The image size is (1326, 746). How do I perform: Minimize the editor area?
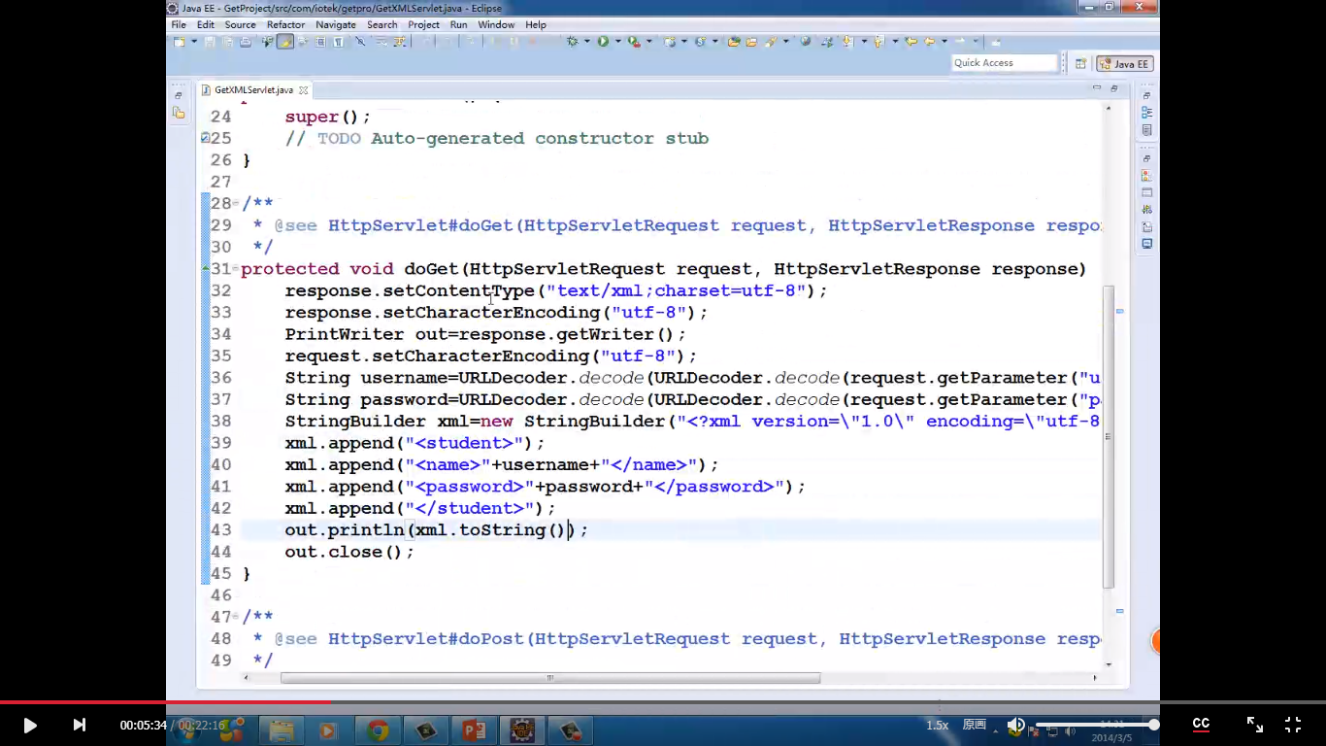[x=1097, y=88]
